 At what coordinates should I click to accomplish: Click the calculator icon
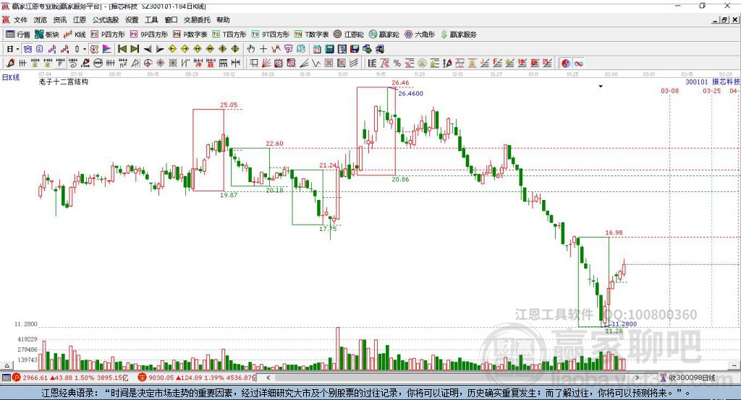(329, 49)
